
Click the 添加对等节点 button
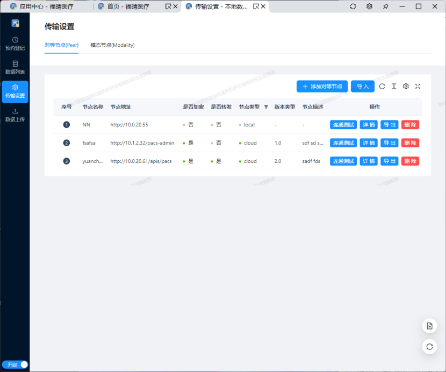322,86
